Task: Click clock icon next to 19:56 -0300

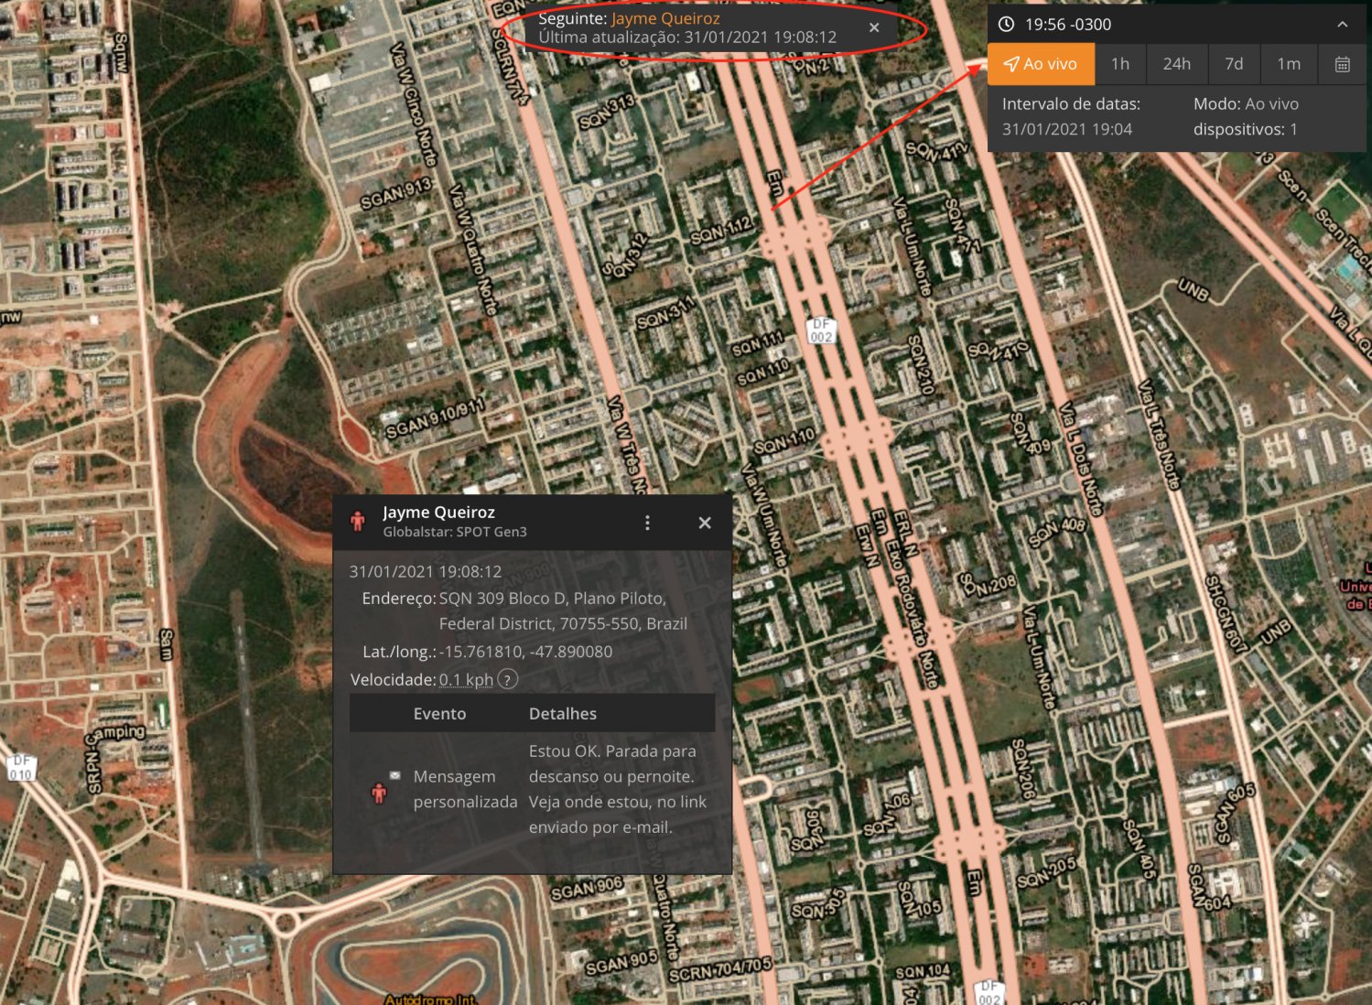Action: tap(1006, 25)
